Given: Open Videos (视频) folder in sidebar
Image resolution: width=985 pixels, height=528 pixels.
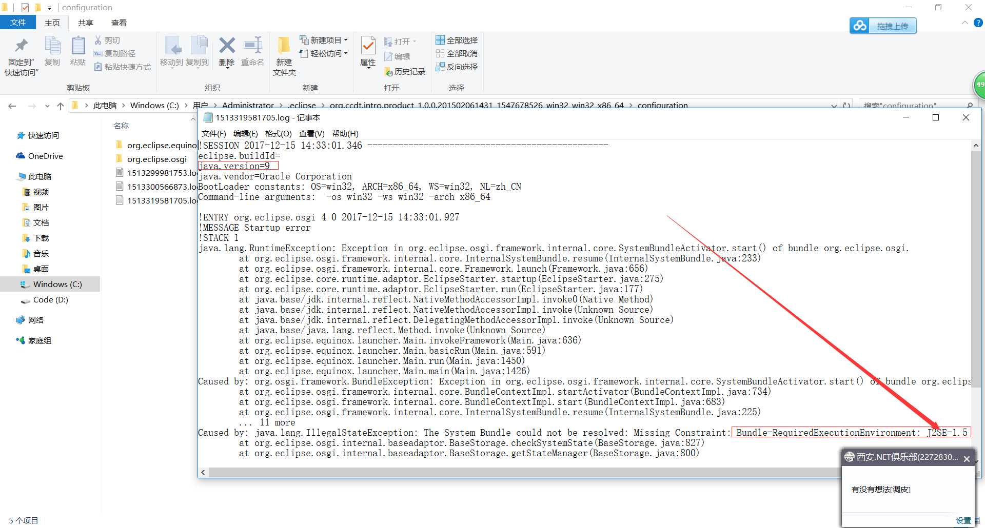Looking at the screenshot, I should click(x=35, y=192).
